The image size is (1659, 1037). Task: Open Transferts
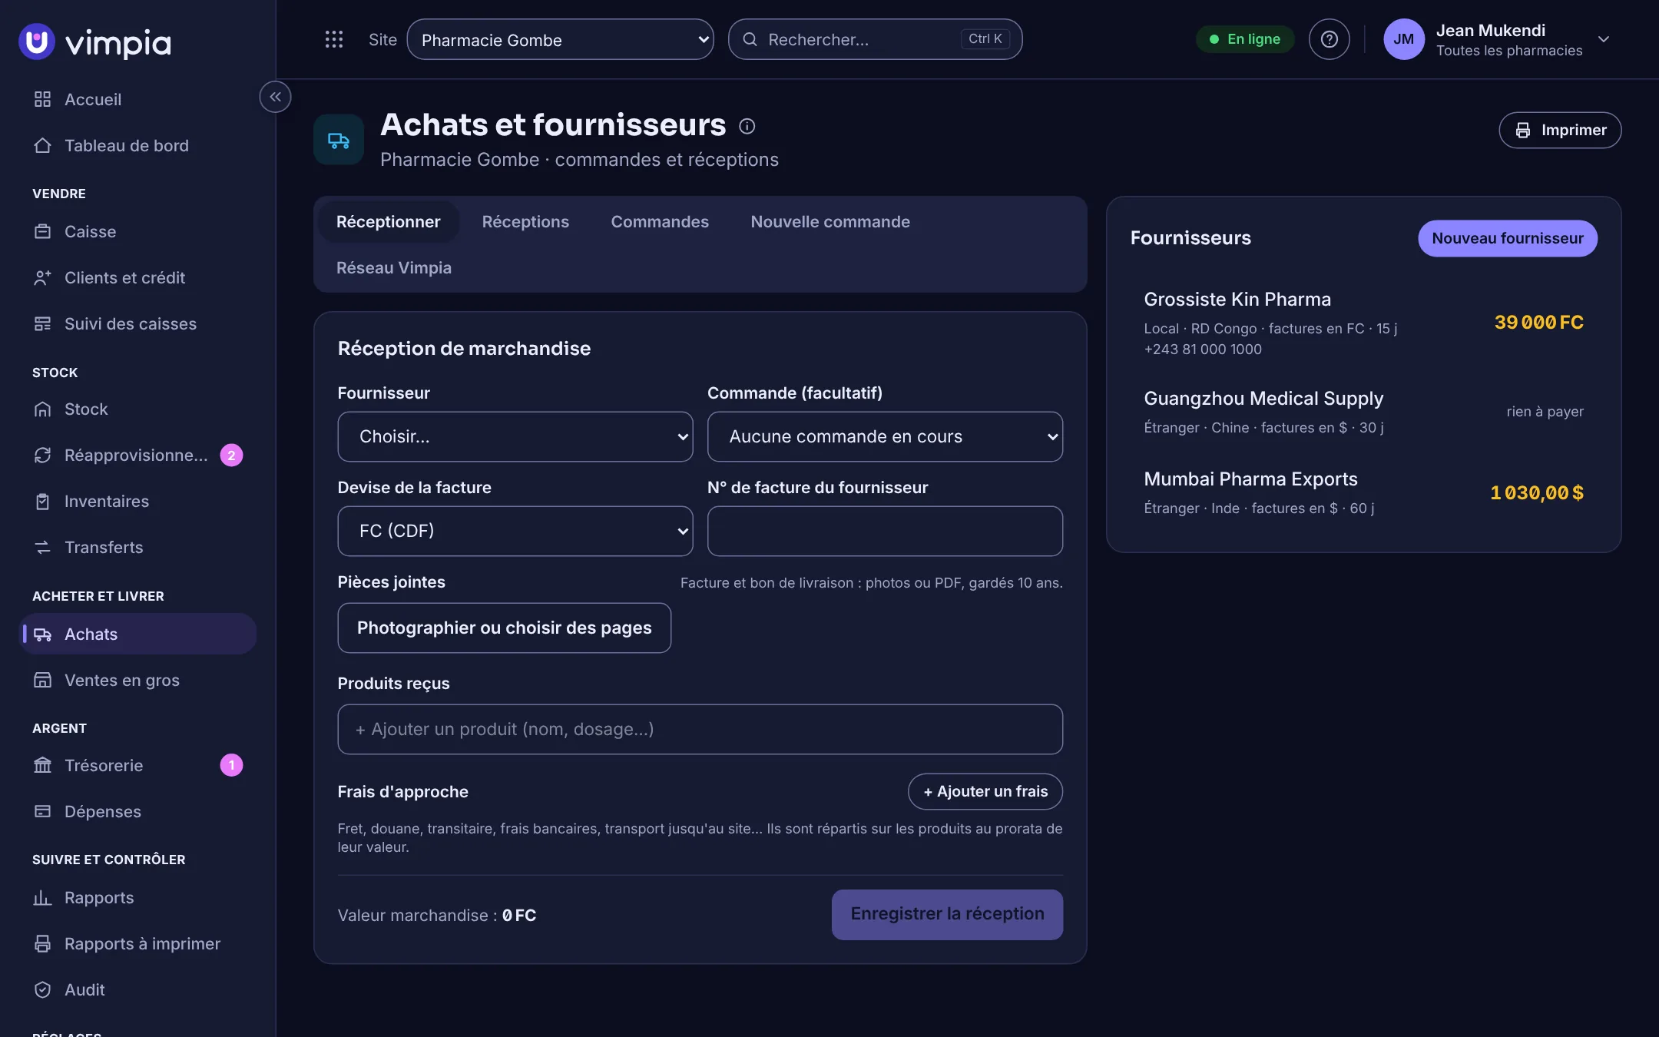(x=137, y=547)
